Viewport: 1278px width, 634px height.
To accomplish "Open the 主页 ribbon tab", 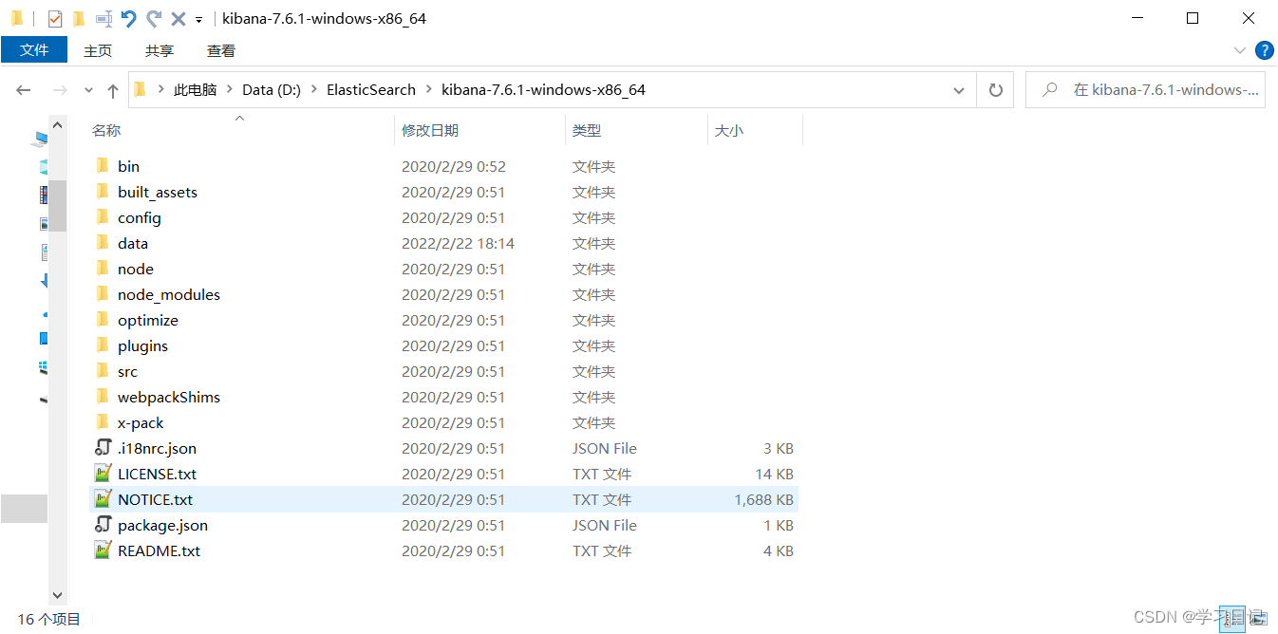I will (x=98, y=51).
